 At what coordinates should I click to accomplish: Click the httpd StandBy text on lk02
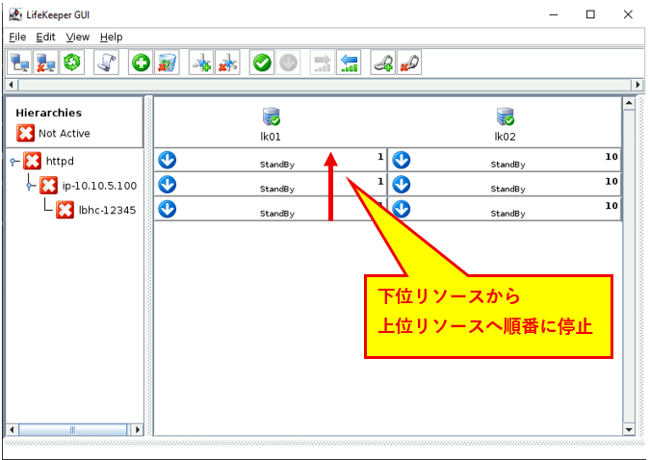pos(507,165)
